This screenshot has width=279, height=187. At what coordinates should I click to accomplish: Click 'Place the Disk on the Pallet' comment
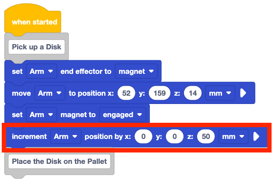coord(60,161)
